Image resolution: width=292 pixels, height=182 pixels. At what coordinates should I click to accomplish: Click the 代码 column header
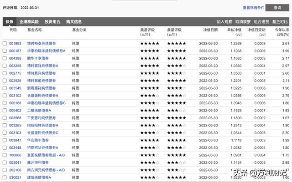tap(13, 30)
